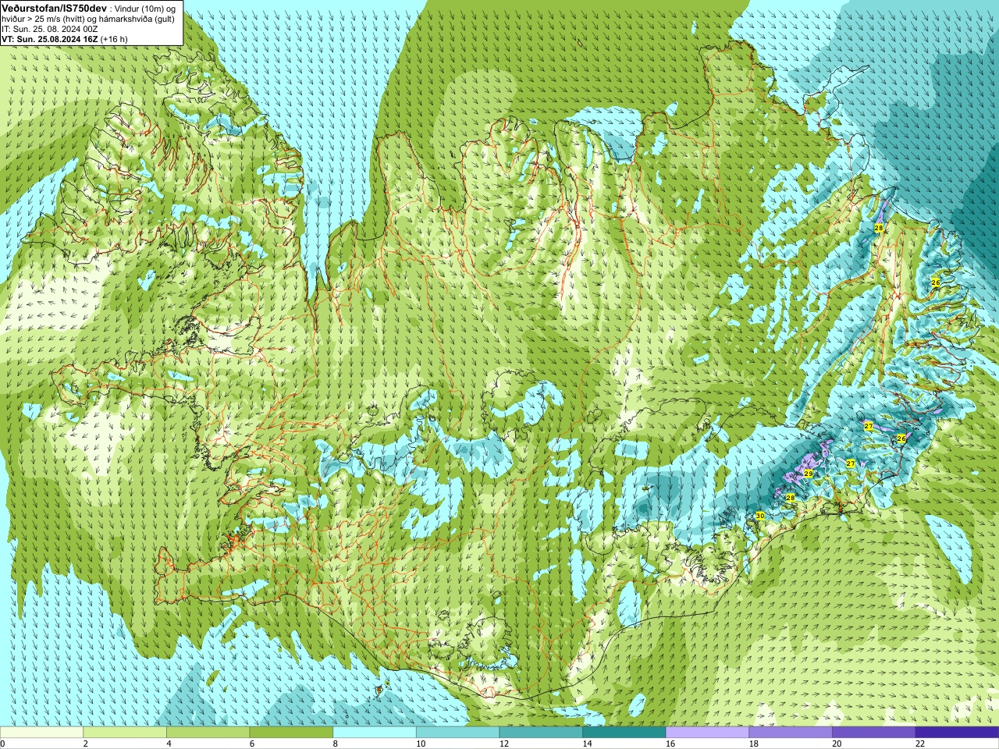Pick the 18–20 m/s purple legend swatch
This screenshot has height=749, width=999.
pos(791,733)
